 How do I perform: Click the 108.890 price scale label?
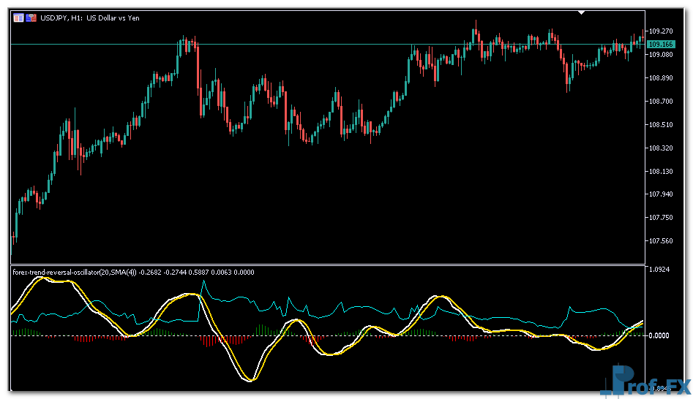tap(661, 78)
